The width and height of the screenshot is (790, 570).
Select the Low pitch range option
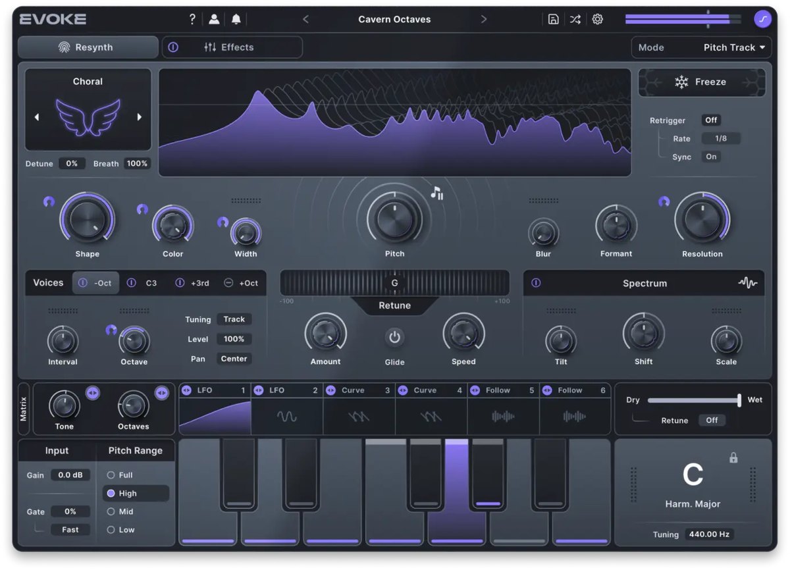pos(120,530)
